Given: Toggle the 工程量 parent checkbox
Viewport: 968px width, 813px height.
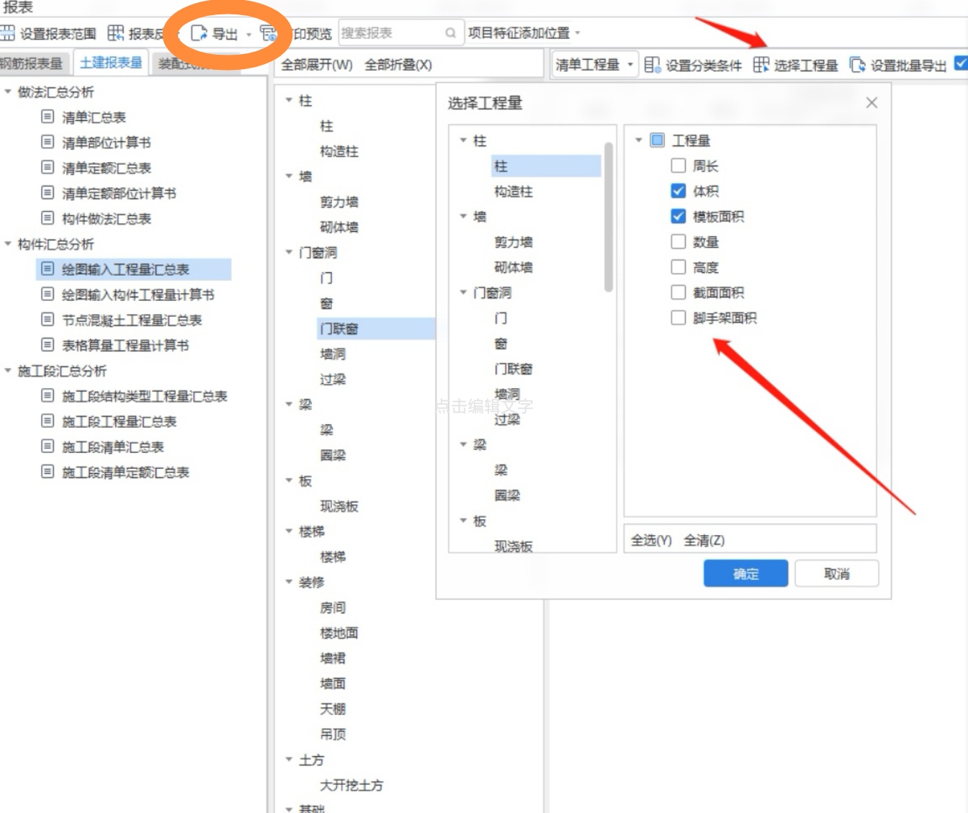Looking at the screenshot, I should 657,140.
